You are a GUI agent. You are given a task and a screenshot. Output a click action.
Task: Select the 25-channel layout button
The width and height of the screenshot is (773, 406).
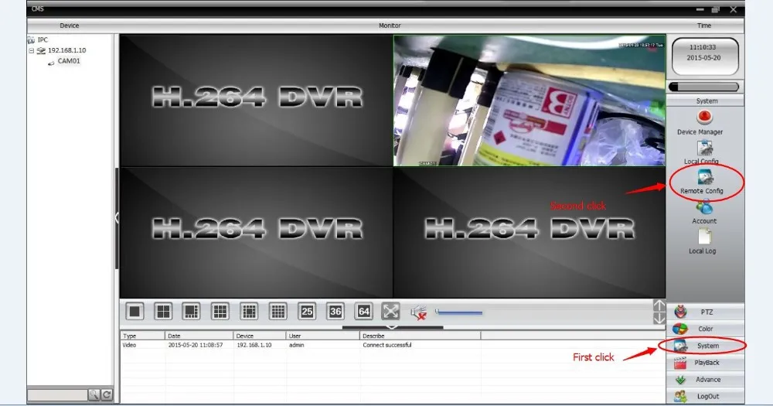(307, 312)
